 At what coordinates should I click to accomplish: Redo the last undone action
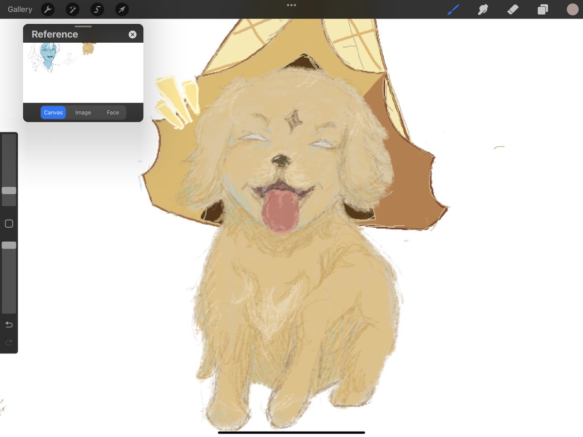(x=9, y=343)
